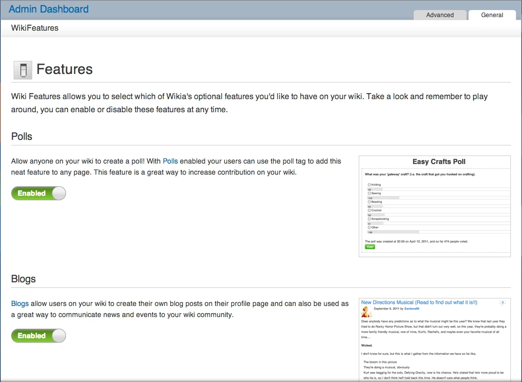Viewport: 522px width, 382px height.
Task: Choose the Scrapbooking radio option
Action: [x=369, y=219]
